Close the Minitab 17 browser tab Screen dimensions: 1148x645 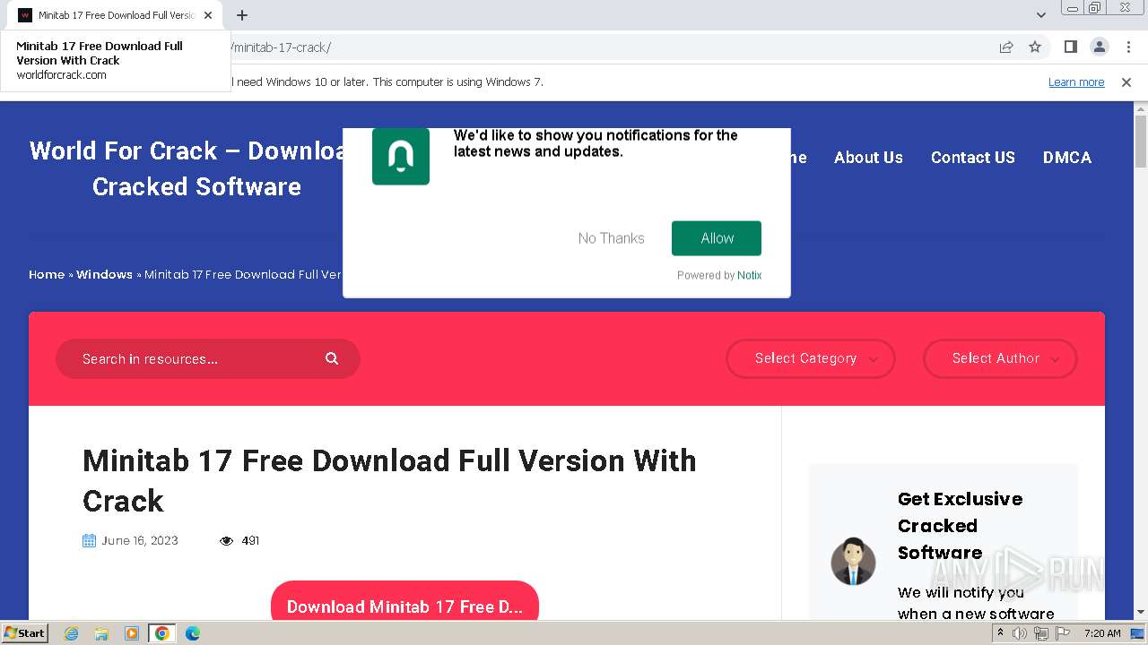(208, 15)
